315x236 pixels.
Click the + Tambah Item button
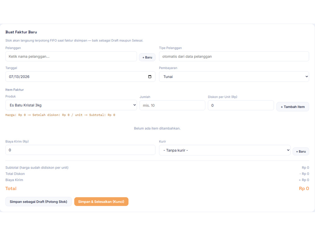(293, 107)
